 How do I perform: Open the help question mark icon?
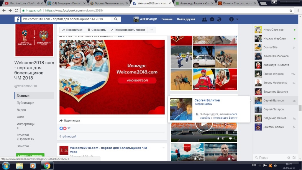tap(231, 19)
